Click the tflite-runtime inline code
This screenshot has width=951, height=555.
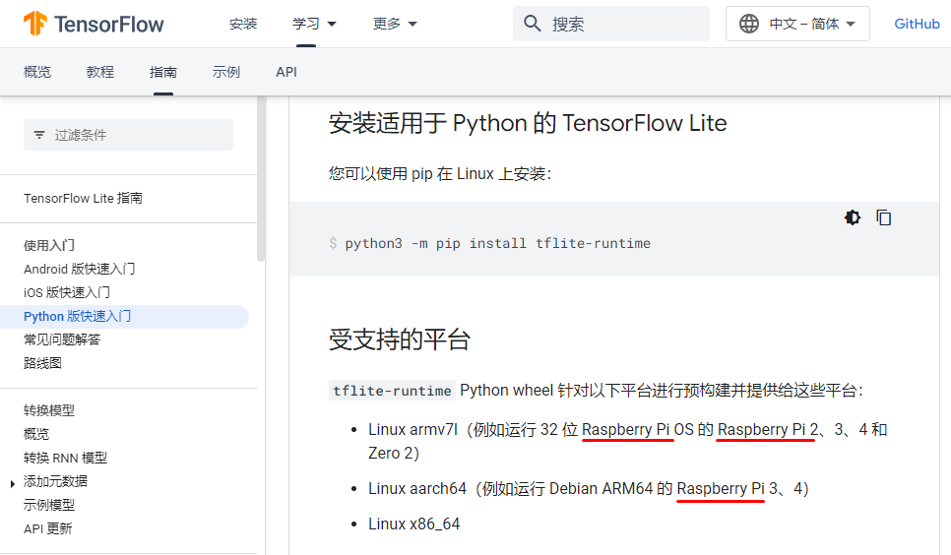point(392,391)
